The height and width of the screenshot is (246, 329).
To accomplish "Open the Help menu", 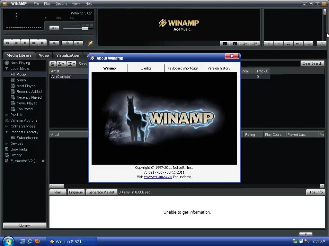I will pyautogui.click(x=89, y=4).
